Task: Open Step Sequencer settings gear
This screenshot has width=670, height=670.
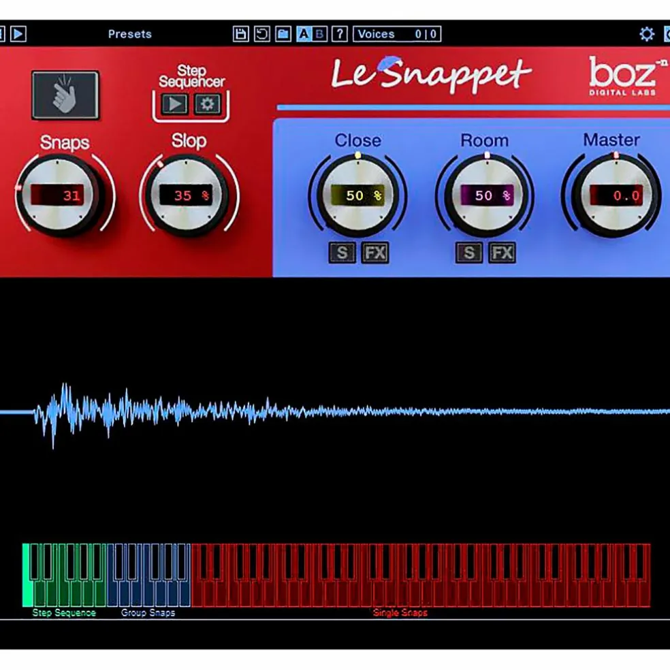Action: [x=208, y=103]
